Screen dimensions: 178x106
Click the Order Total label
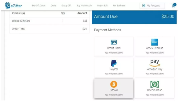(18, 29)
